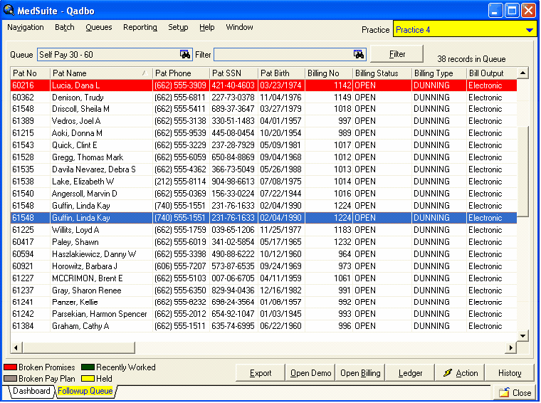This screenshot has width=541, height=403.
Task: Sort by Pat Phone column header
Action: click(181, 73)
